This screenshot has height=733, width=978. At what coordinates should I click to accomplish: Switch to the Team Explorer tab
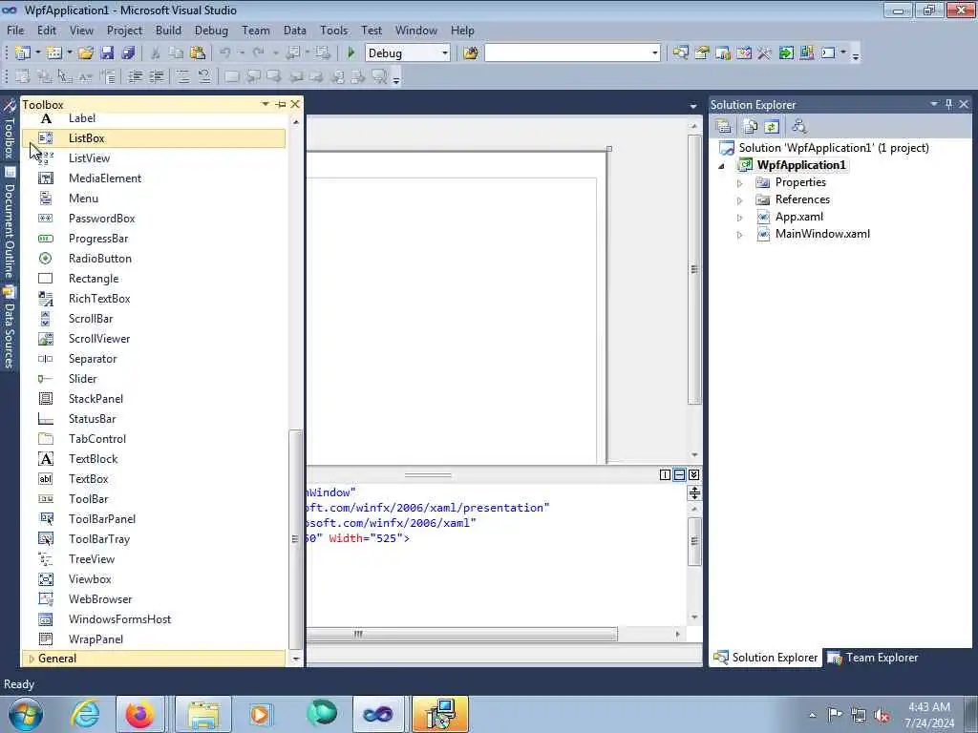(873, 658)
